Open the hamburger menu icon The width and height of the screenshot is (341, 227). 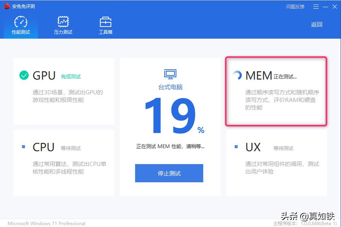[x=316, y=6]
